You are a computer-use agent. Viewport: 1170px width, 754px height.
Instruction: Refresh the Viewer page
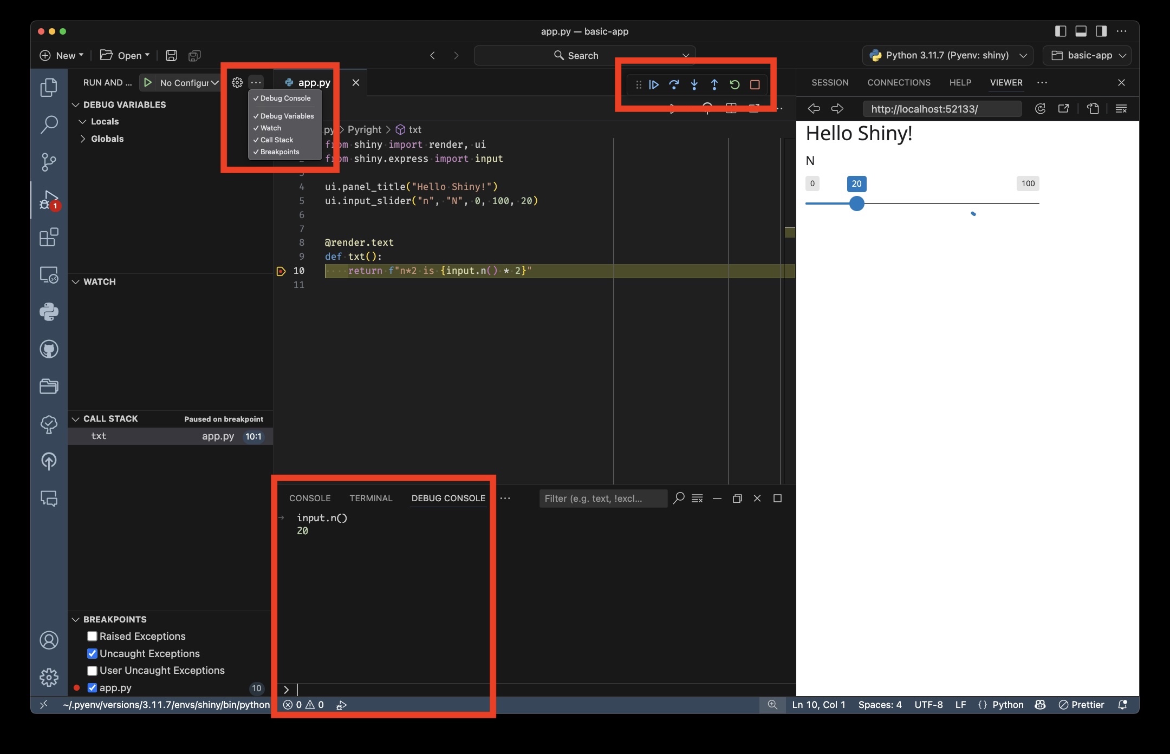click(x=1040, y=109)
